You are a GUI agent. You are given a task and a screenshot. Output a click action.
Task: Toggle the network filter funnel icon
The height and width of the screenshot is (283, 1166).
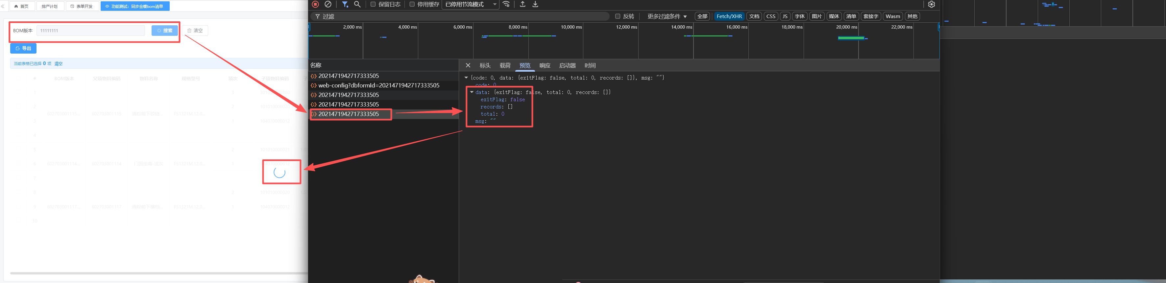pos(345,4)
